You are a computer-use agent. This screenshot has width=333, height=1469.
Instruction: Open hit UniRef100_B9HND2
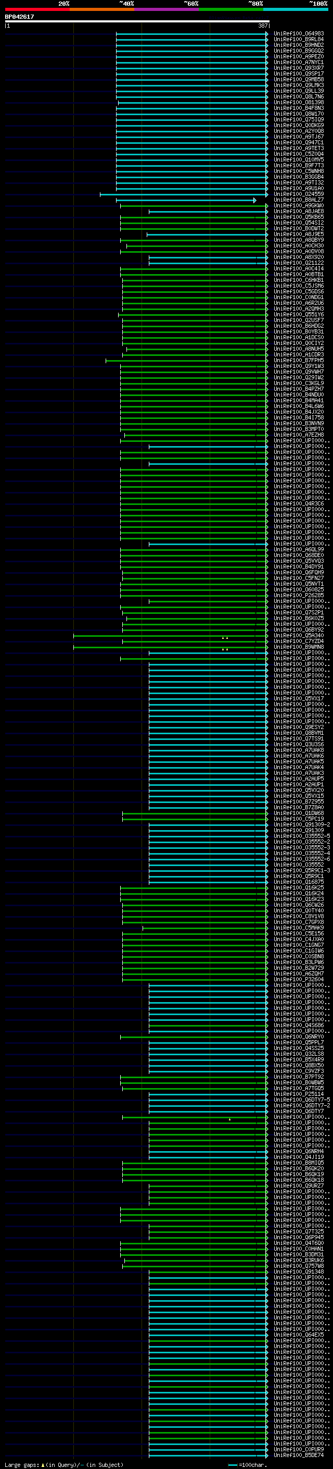coord(298,45)
